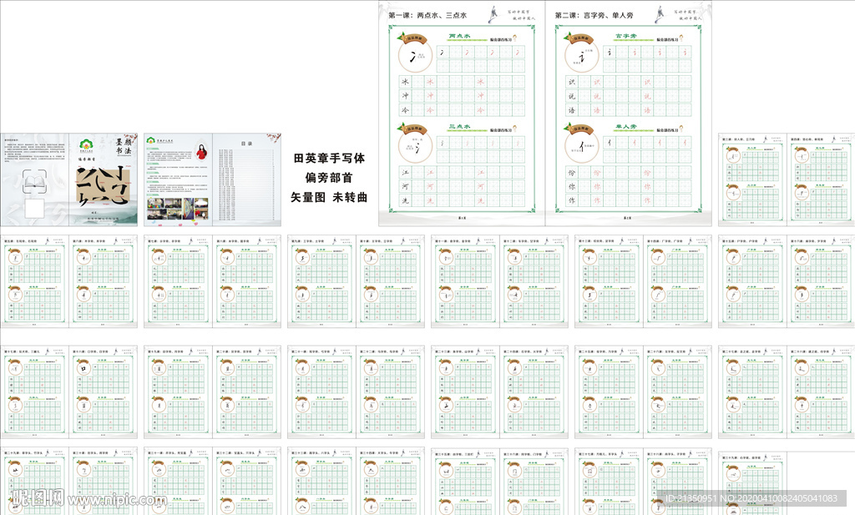Click the page number under lesson one

click(461, 218)
